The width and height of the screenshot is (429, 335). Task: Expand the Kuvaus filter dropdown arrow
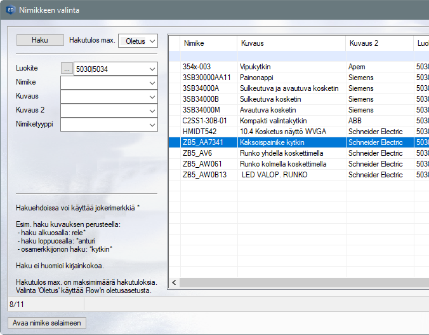point(152,97)
